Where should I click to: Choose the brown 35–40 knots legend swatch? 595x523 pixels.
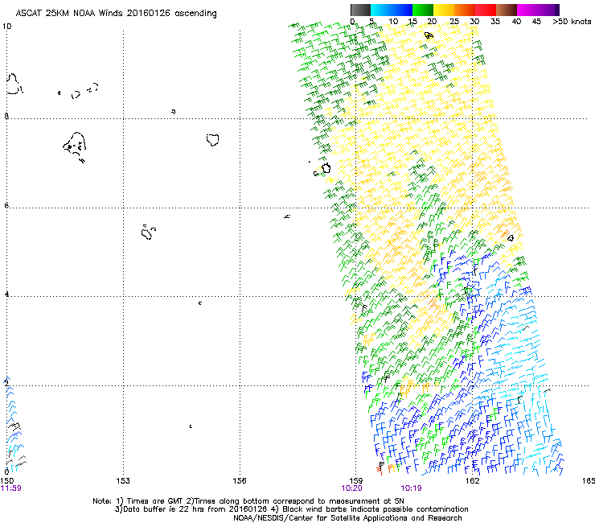click(x=507, y=10)
